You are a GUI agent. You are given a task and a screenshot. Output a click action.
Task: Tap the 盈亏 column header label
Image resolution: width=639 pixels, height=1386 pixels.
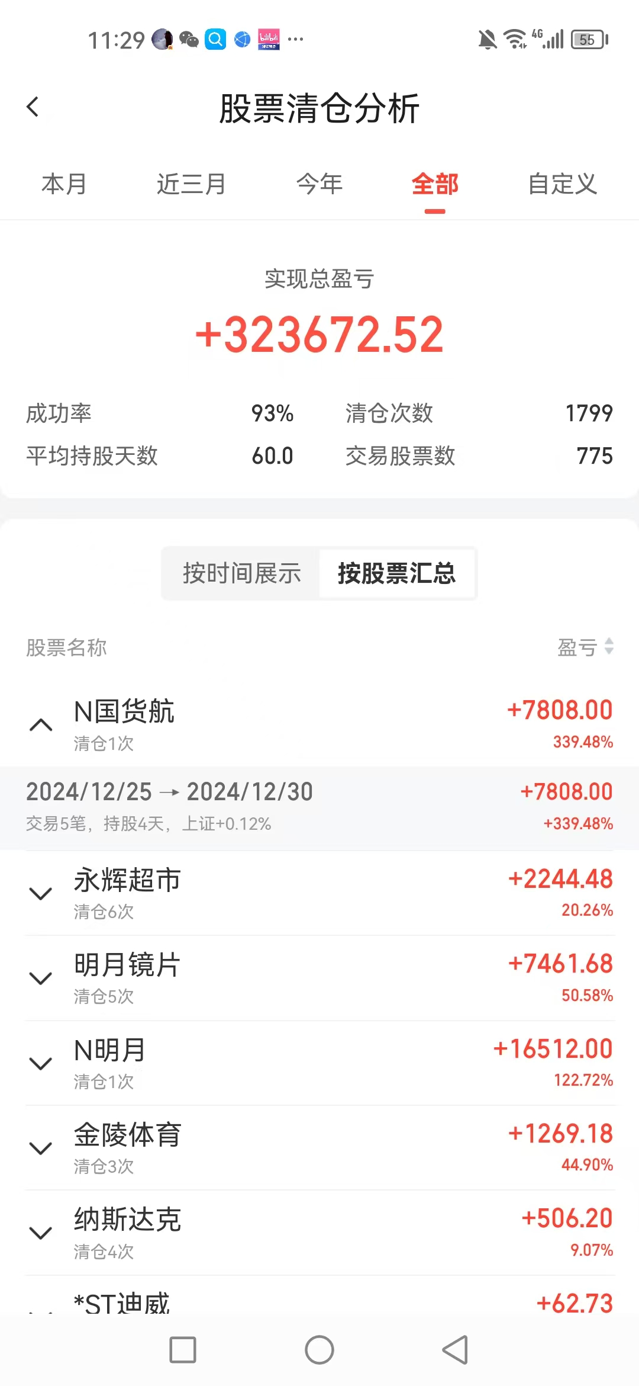tap(577, 647)
